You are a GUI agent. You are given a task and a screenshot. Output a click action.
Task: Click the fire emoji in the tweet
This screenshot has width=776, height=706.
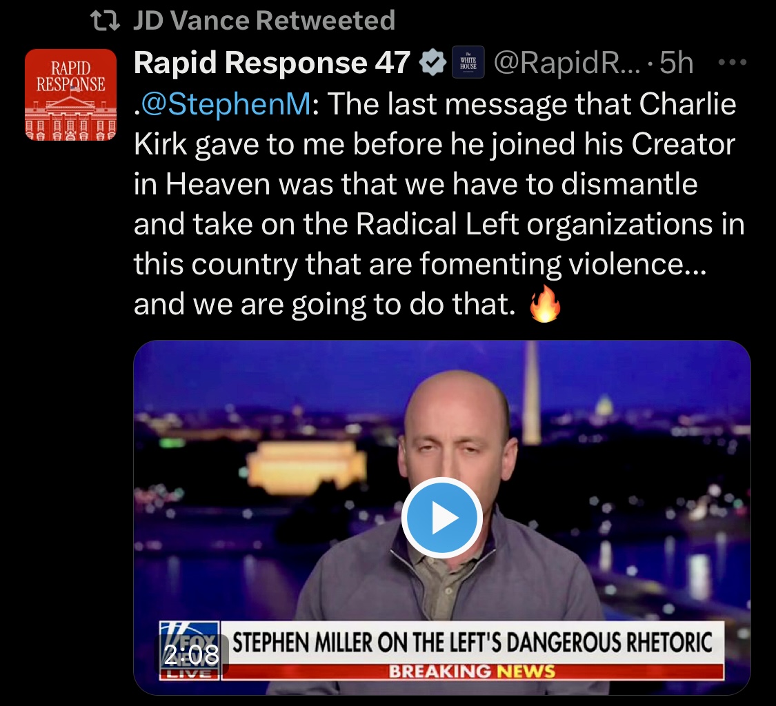(545, 304)
